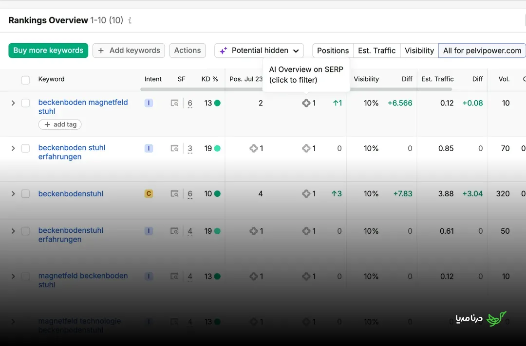Open SERP view for beckenboden stuhl erfahrungen
Screen dimensions: 526x346
(174, 148)
